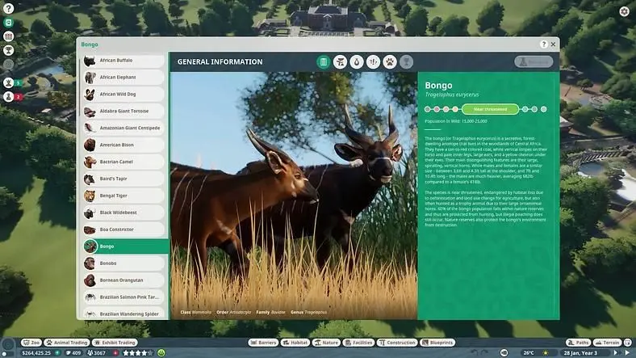Screen dimensions: 636x358
Task: Open the Animal Trading menu
Action: (66, 343)
